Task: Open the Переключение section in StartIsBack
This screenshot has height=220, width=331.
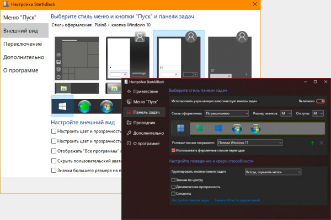Action: (23, 44)
